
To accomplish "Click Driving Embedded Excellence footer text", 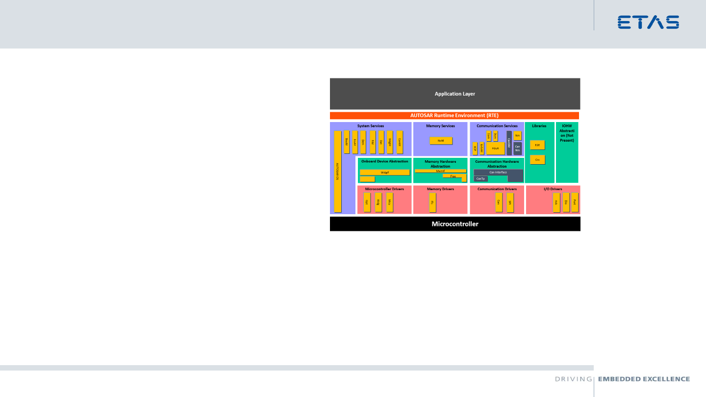I will click(x=622, y=379).
